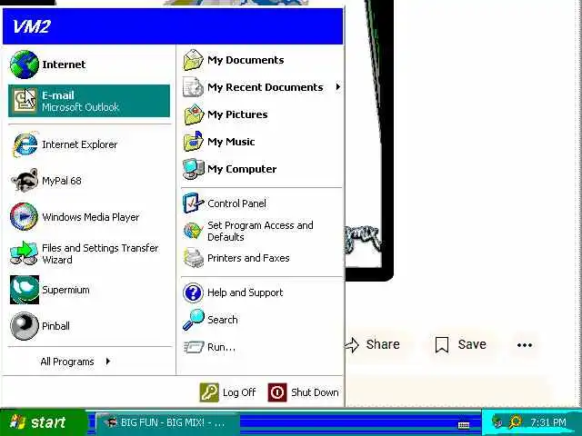Open the Internet globe icon
Viewport: 582px width, 436px height.
pos(25,64)
